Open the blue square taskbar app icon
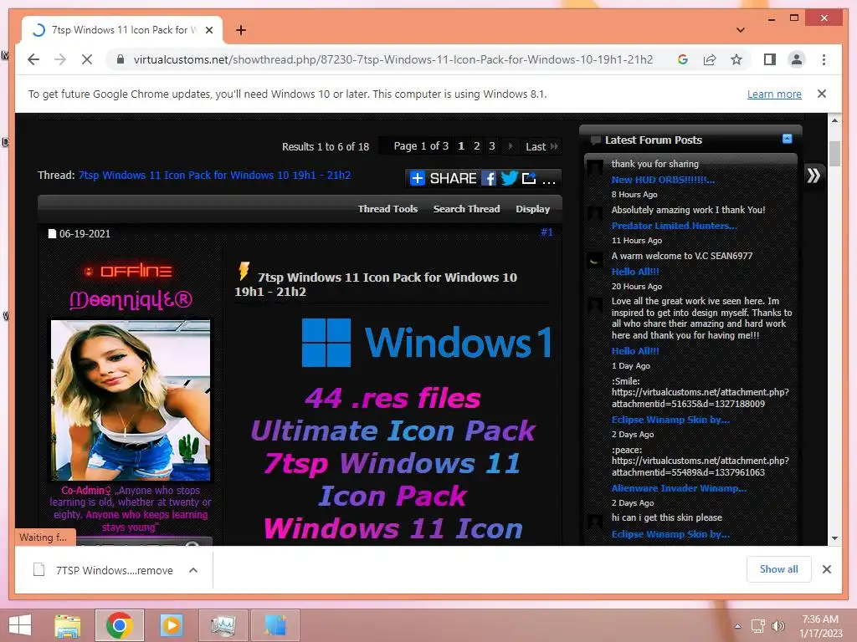The image size is (857, 642). (x=275, y=625)
